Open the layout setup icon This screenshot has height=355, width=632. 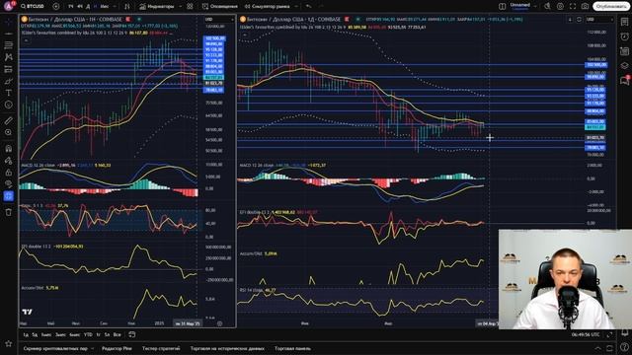coord(503,7)
